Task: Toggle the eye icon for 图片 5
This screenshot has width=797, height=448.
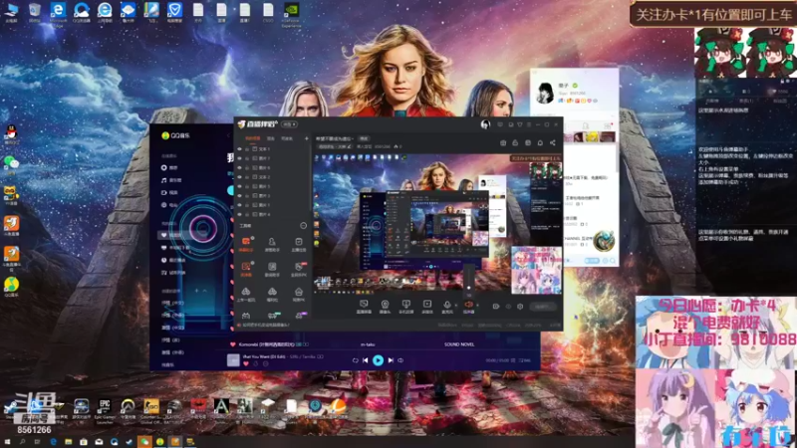Action: [239, 186]
